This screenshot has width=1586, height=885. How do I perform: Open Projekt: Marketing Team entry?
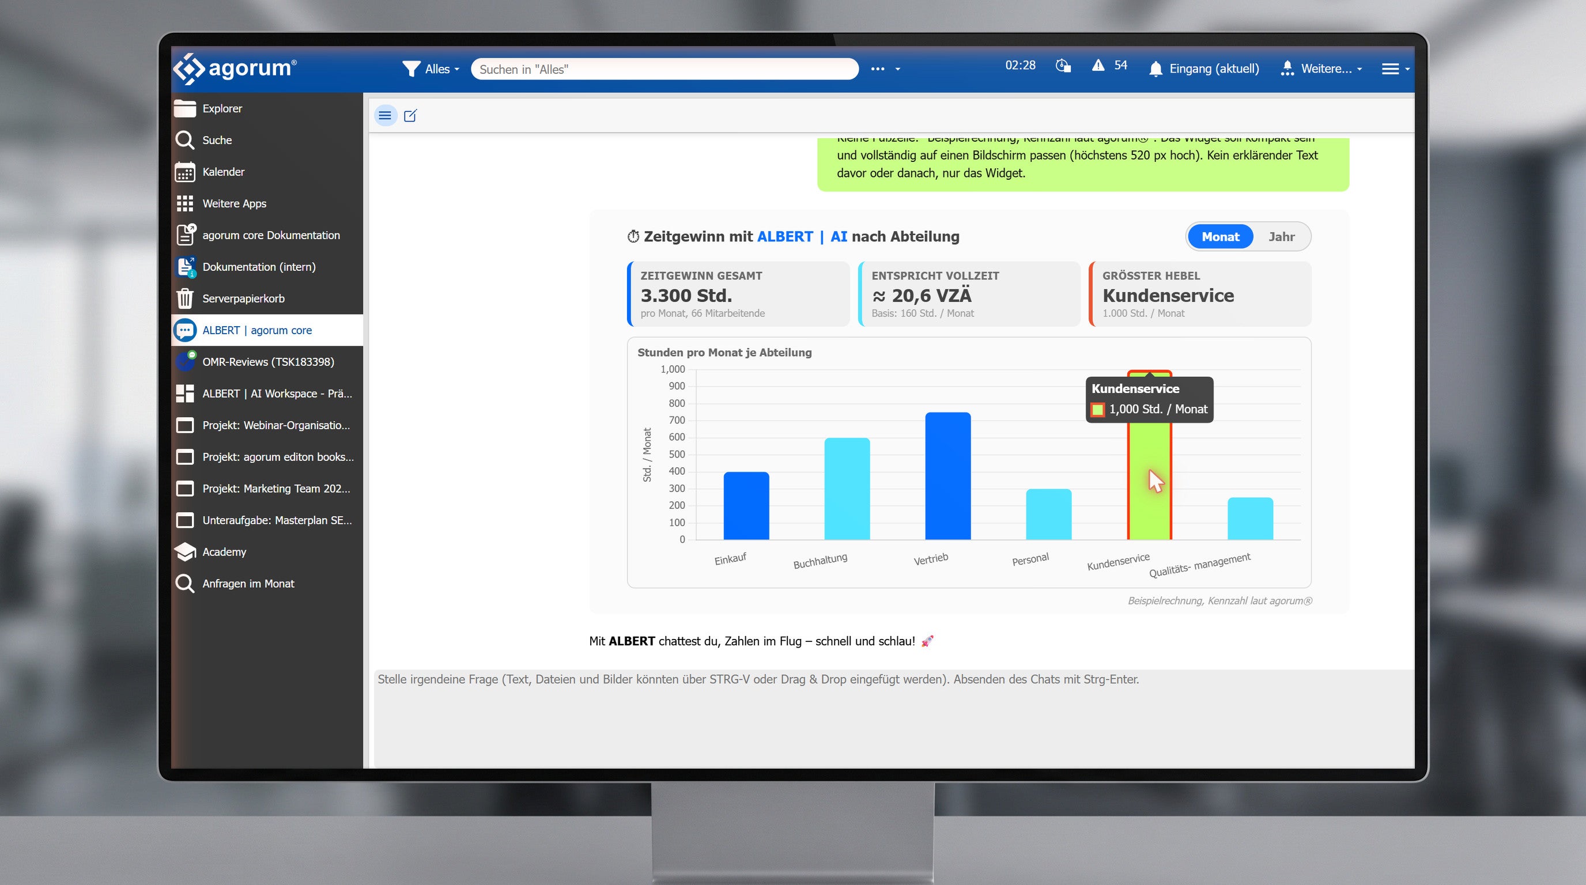(x=267, y=489)
